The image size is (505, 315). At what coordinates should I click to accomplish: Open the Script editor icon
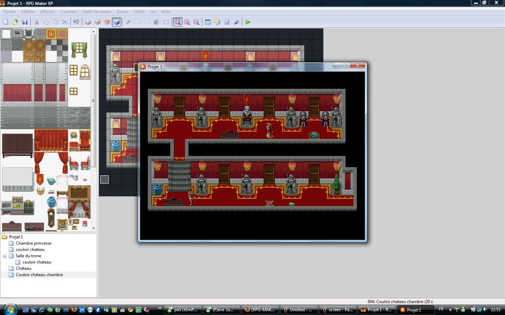(227, 22)
